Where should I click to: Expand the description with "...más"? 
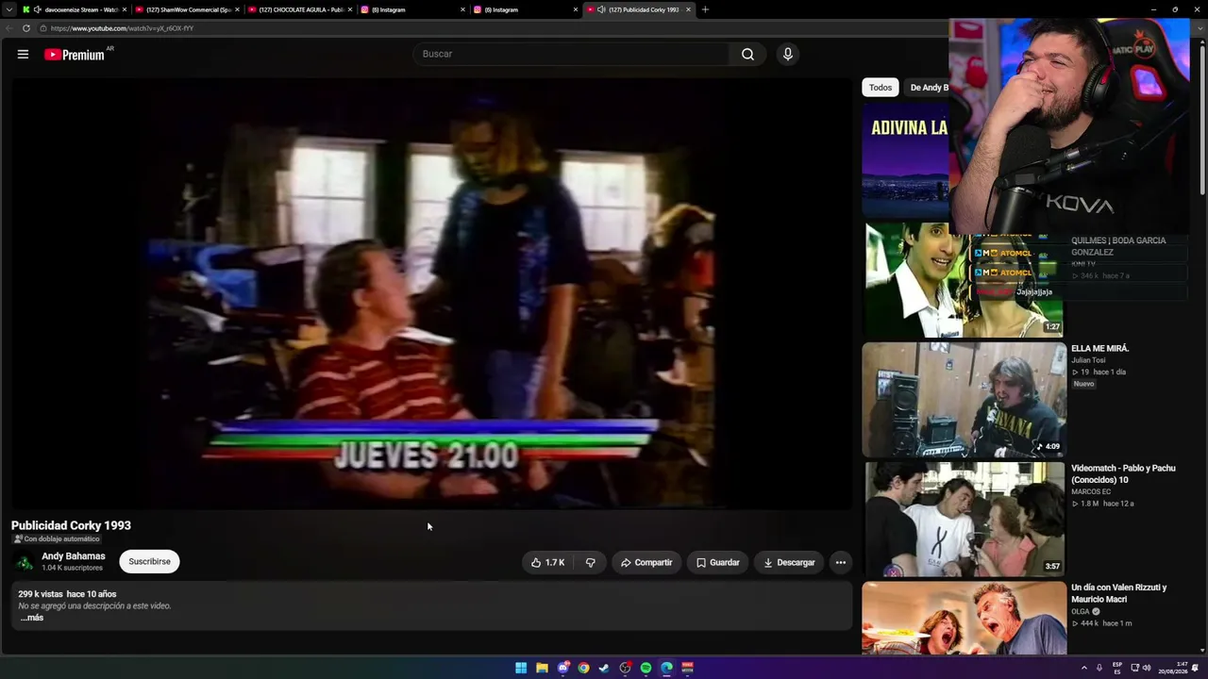tap(32, 618)
